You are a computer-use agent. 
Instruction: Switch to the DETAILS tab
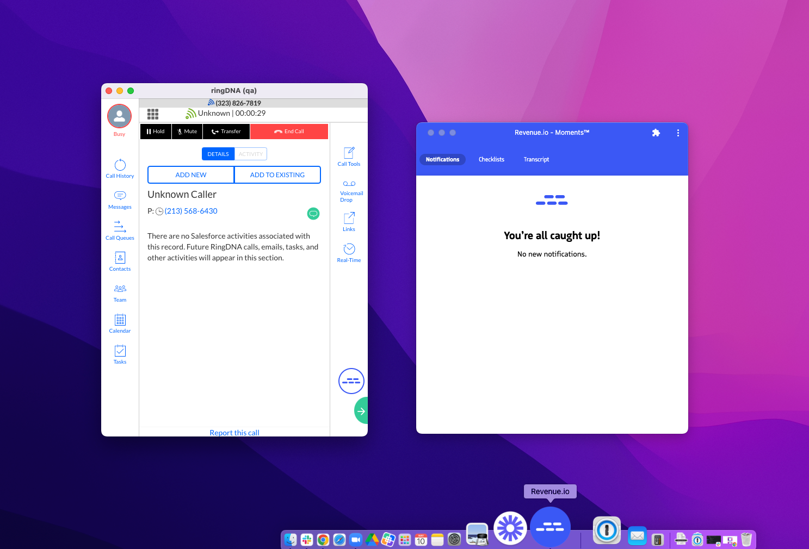click(x=218, y=154)
